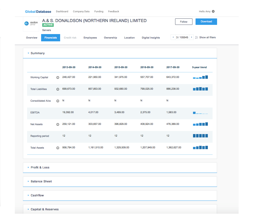Click Working Capital value 248,427.00

click(x=69, y=77)
